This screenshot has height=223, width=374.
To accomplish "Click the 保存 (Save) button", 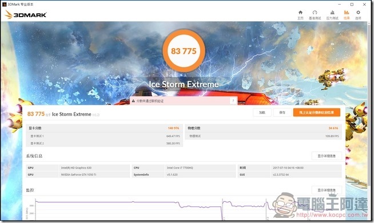I will [x=282, y=112].
